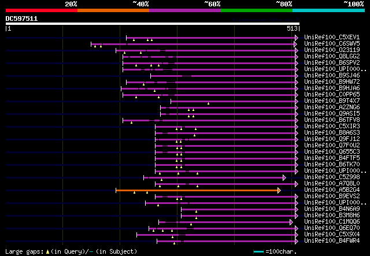The image size is (370, 256).
Task: Click the UniRef100_B4FTF5 label
Action: [332, 158]
